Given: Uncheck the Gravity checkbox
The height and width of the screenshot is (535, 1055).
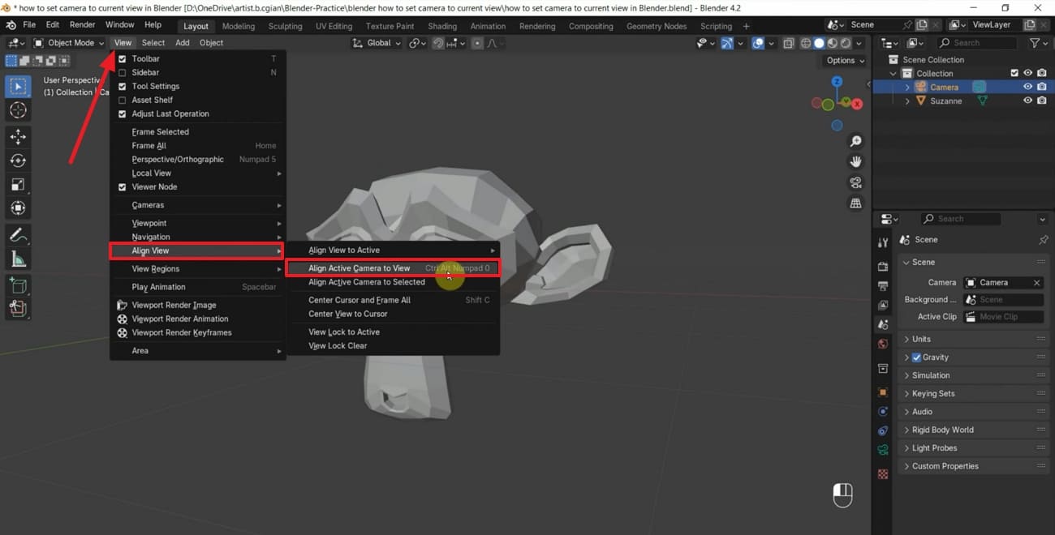Looking at the screenshot, I should (916, 357).
